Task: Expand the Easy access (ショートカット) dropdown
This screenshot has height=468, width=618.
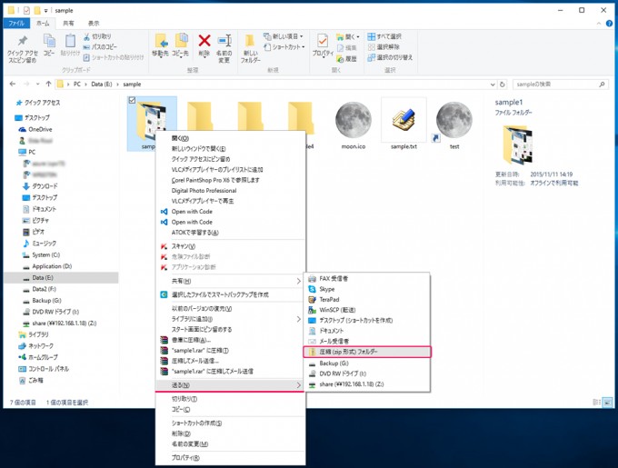Action: (304, 47)
